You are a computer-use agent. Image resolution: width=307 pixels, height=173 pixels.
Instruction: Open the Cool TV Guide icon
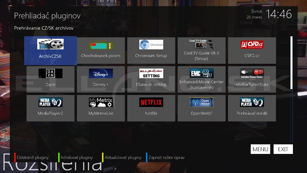click(201, 44)
